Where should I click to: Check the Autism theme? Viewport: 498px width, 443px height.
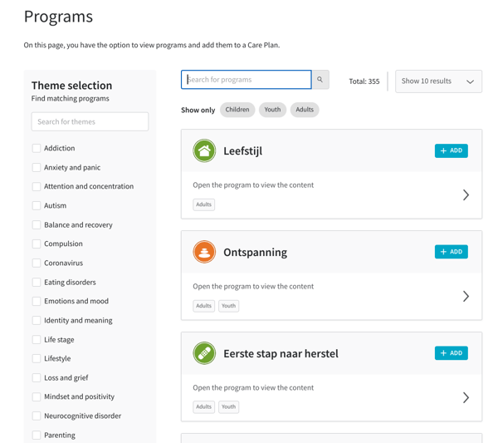pyautogui.click(x=37, y=205)
